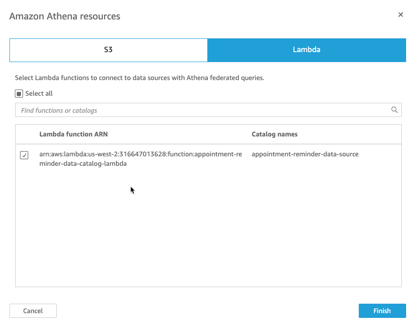Click the appointment-reminder-data-source catalog name
The image size is (417, 325).
pyautogui.click(x=305, y=154)
